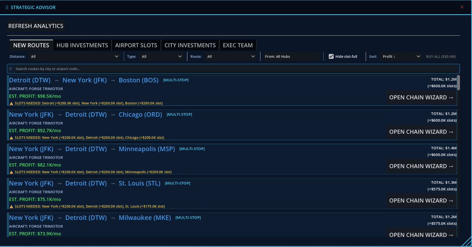
Task: Click the Refresh Analytics button
Action: (x=36, y=26)
